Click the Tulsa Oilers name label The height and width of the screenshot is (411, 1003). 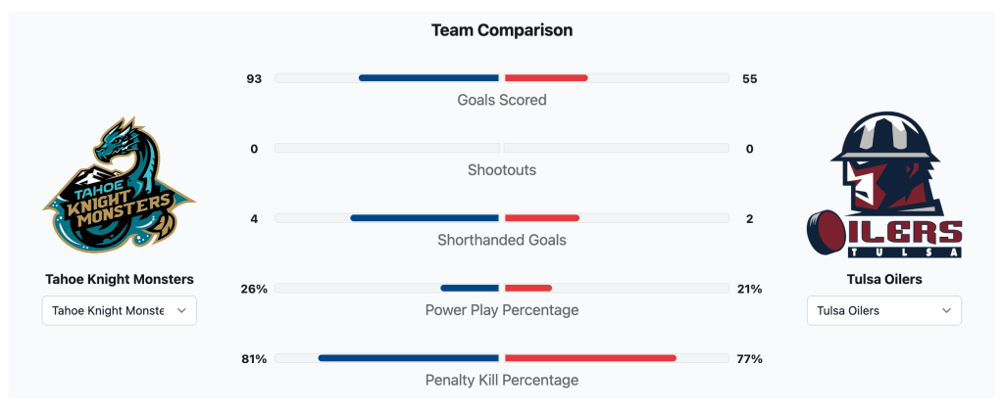pos(883,279)
